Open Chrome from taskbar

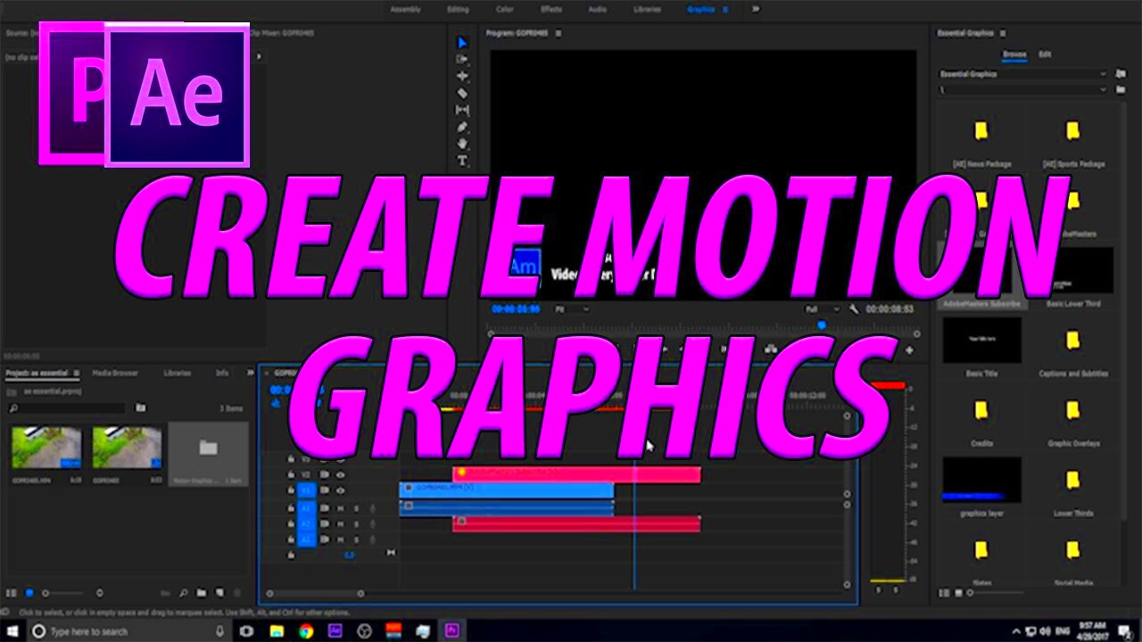(306, 630)
